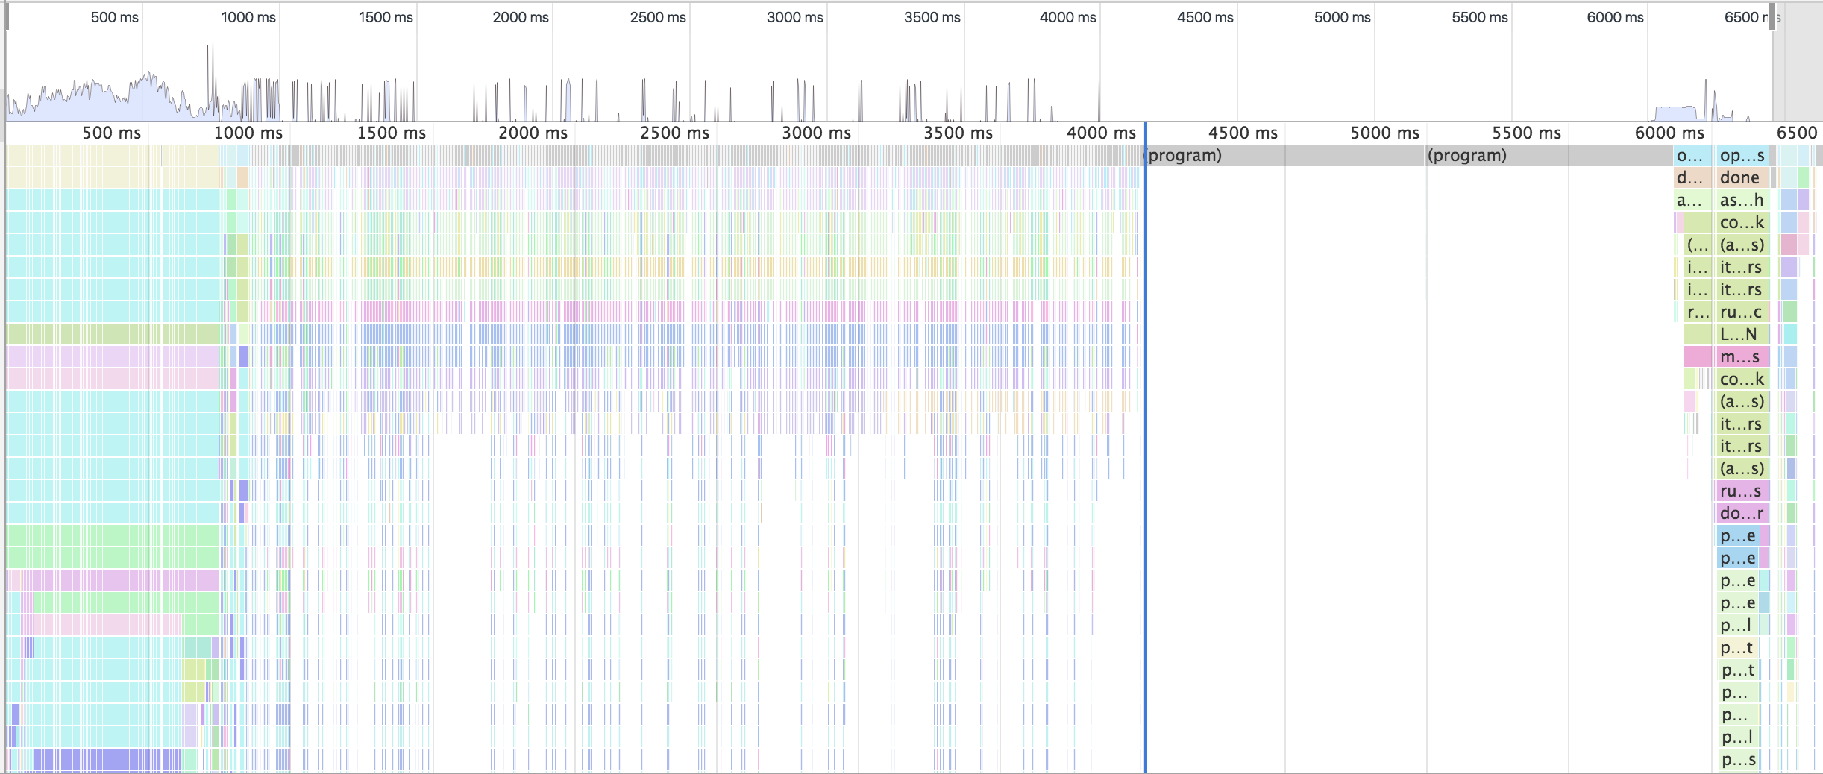Click the do…r frame
This screenshot has height=774, width=1823.
coord(1738,513)
